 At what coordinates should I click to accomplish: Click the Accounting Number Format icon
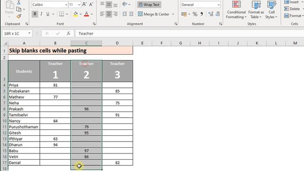click(184, 14)
